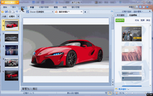Undo the last action

tap(17, 12)
